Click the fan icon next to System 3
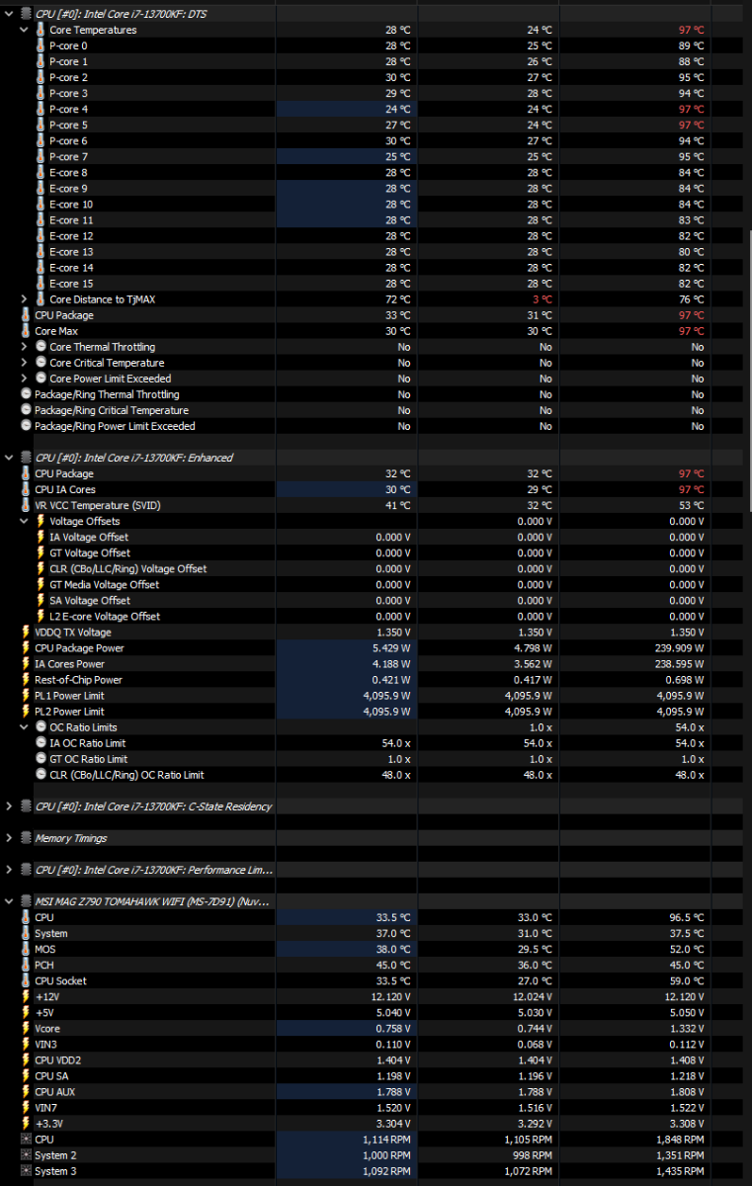 tap(26, 1170)
